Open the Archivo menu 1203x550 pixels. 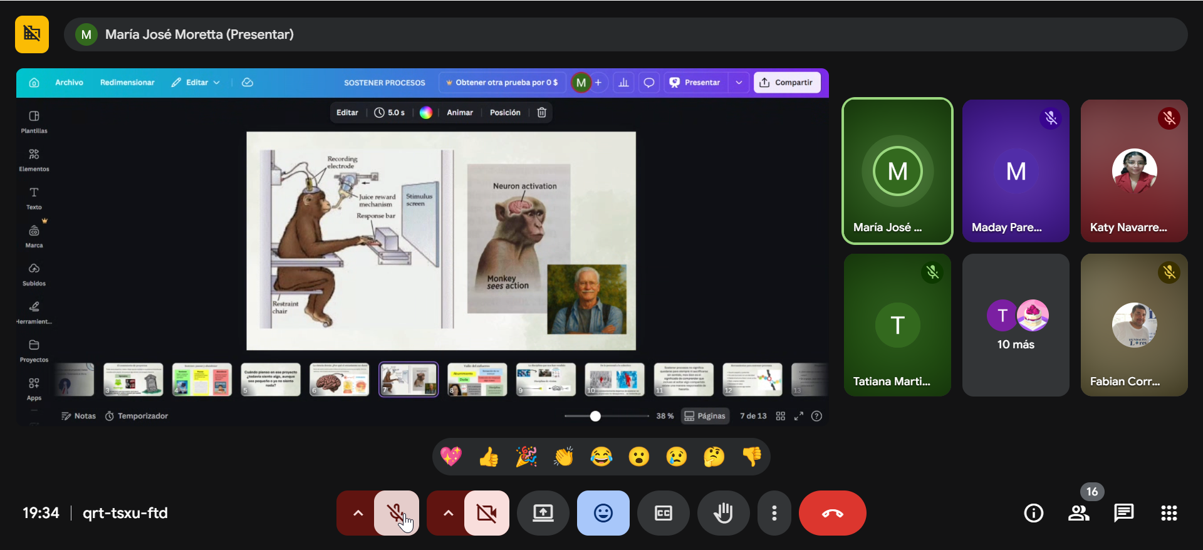pos(69,83)
